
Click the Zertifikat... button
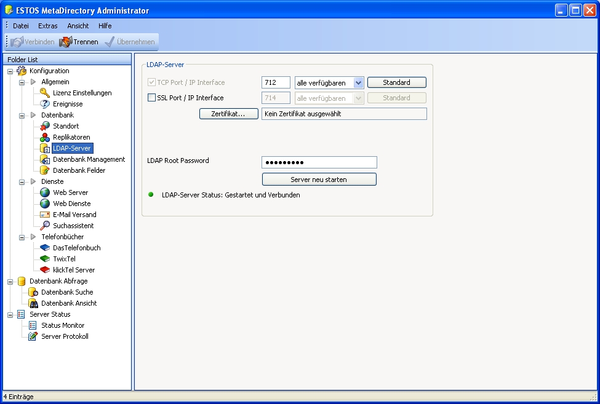[x=228, y=114]
